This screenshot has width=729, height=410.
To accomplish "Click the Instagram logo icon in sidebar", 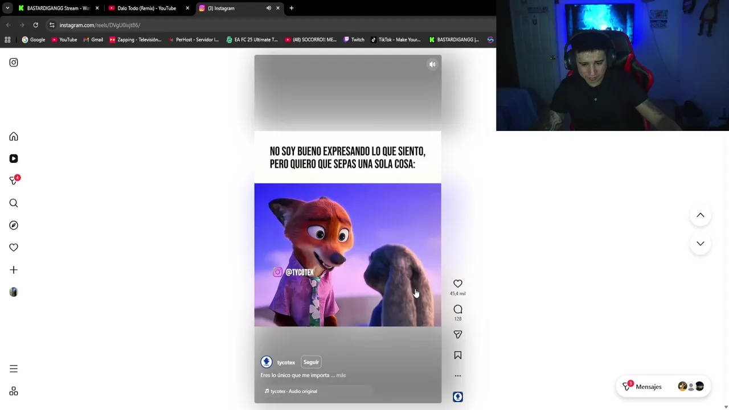I will pyautogui.click(x=14, y=63).
